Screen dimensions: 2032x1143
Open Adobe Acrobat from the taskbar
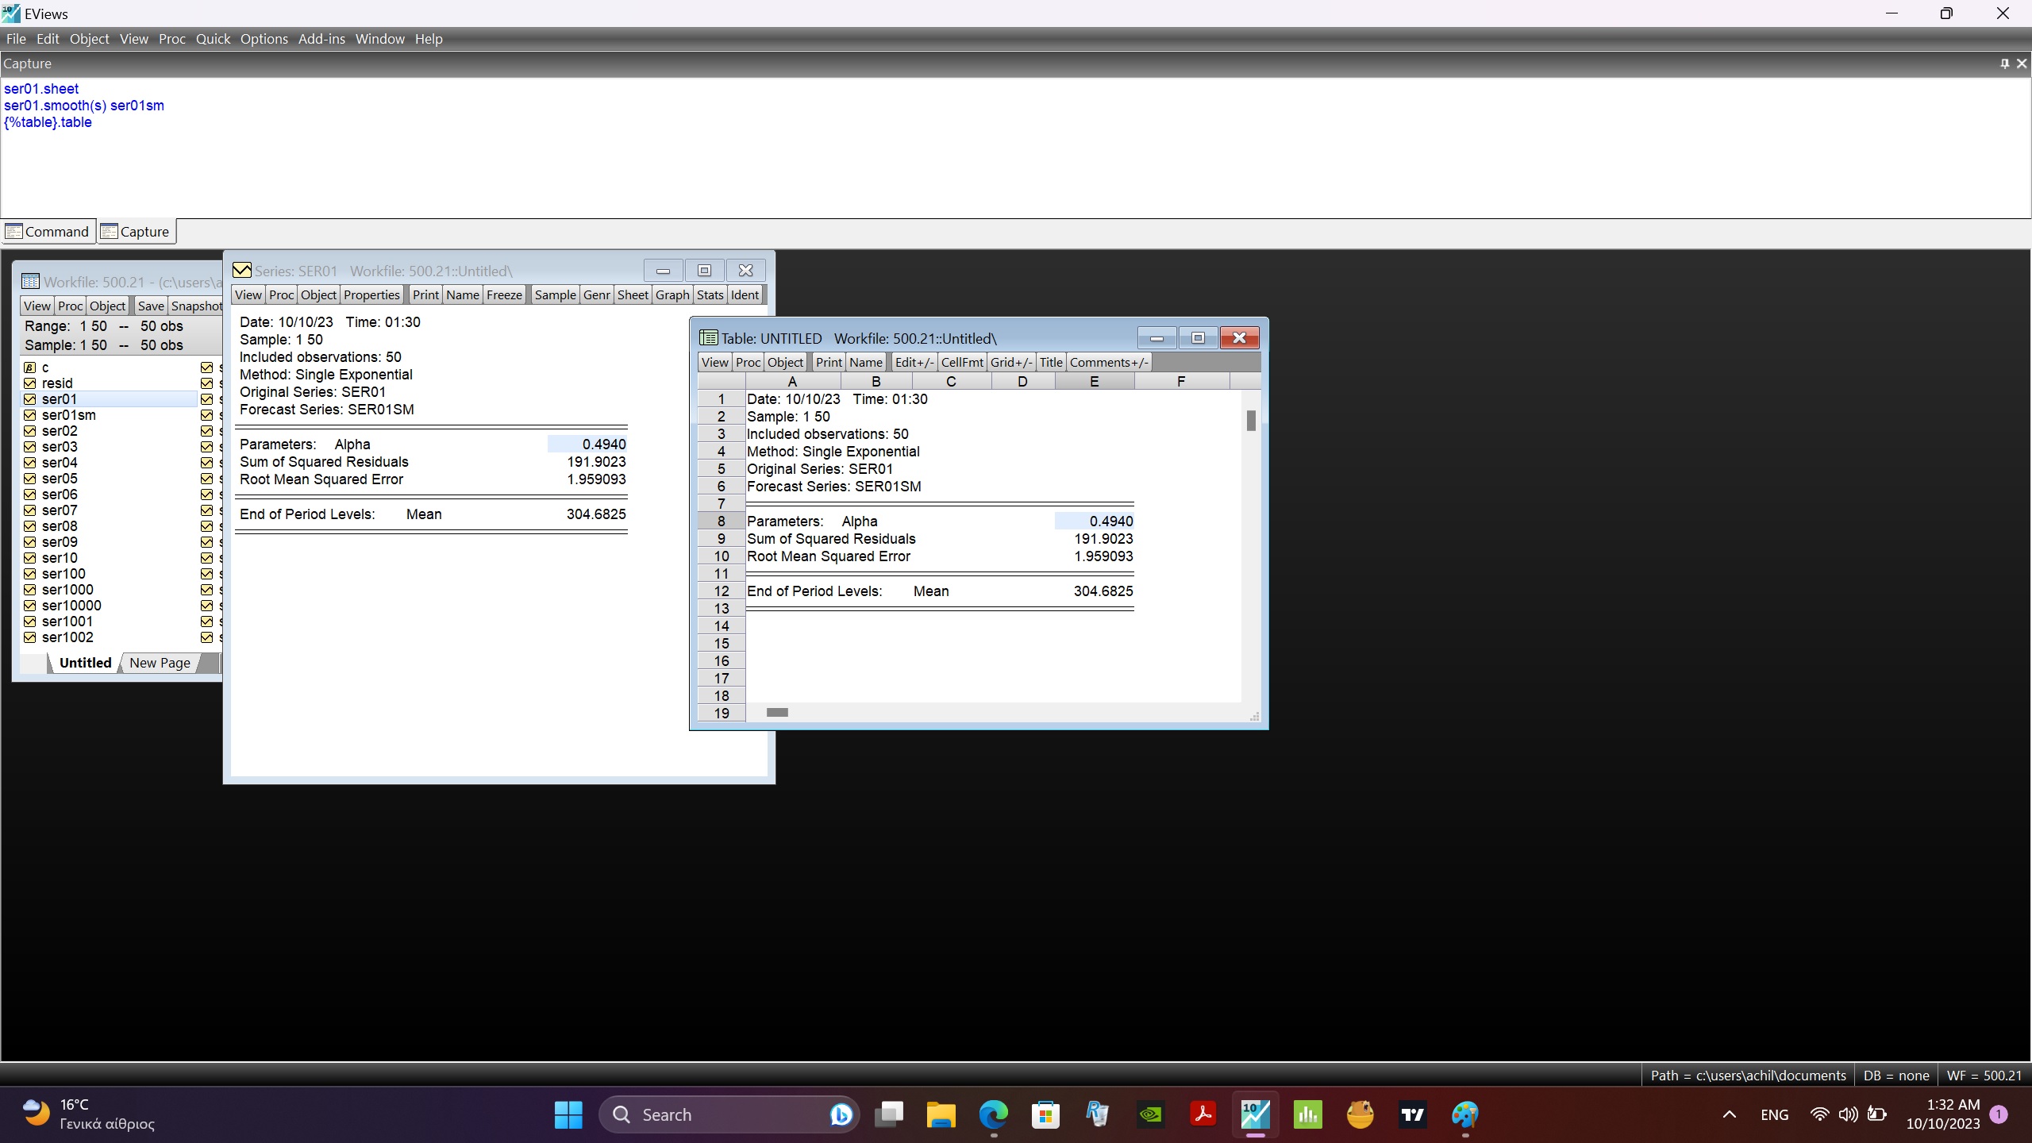pos(1203,1114)
